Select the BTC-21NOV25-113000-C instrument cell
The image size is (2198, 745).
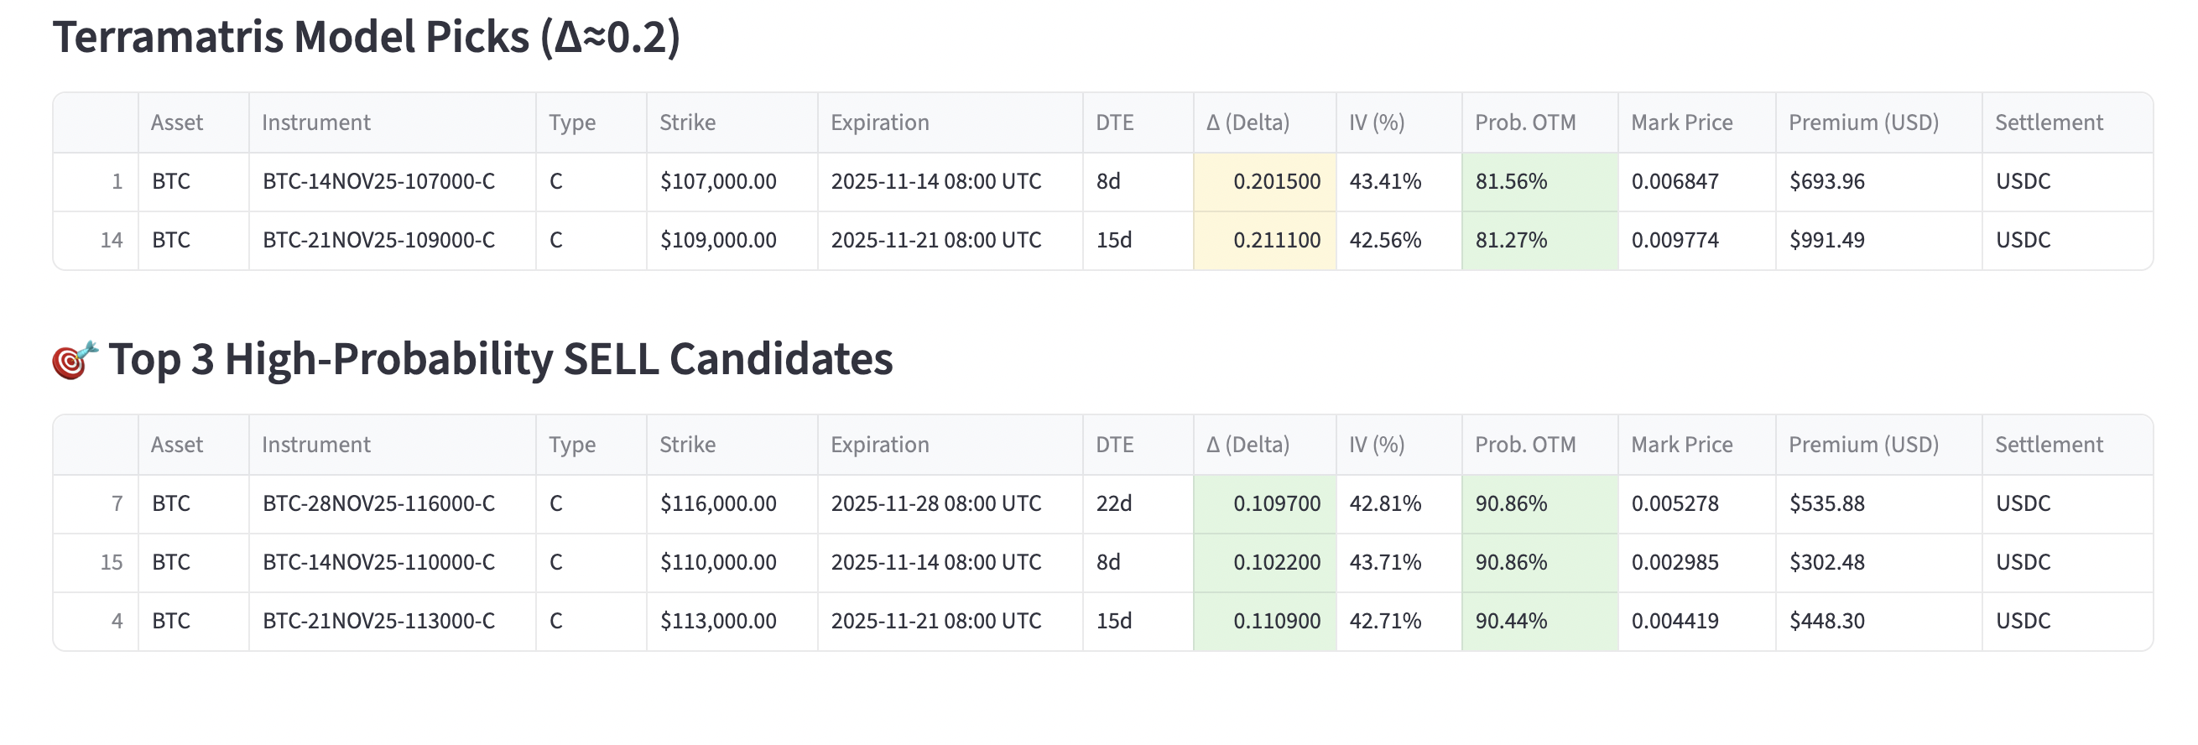pos(379,622)
